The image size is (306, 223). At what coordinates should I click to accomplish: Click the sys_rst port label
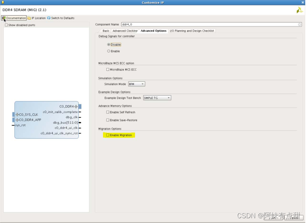tap(20, 125)
